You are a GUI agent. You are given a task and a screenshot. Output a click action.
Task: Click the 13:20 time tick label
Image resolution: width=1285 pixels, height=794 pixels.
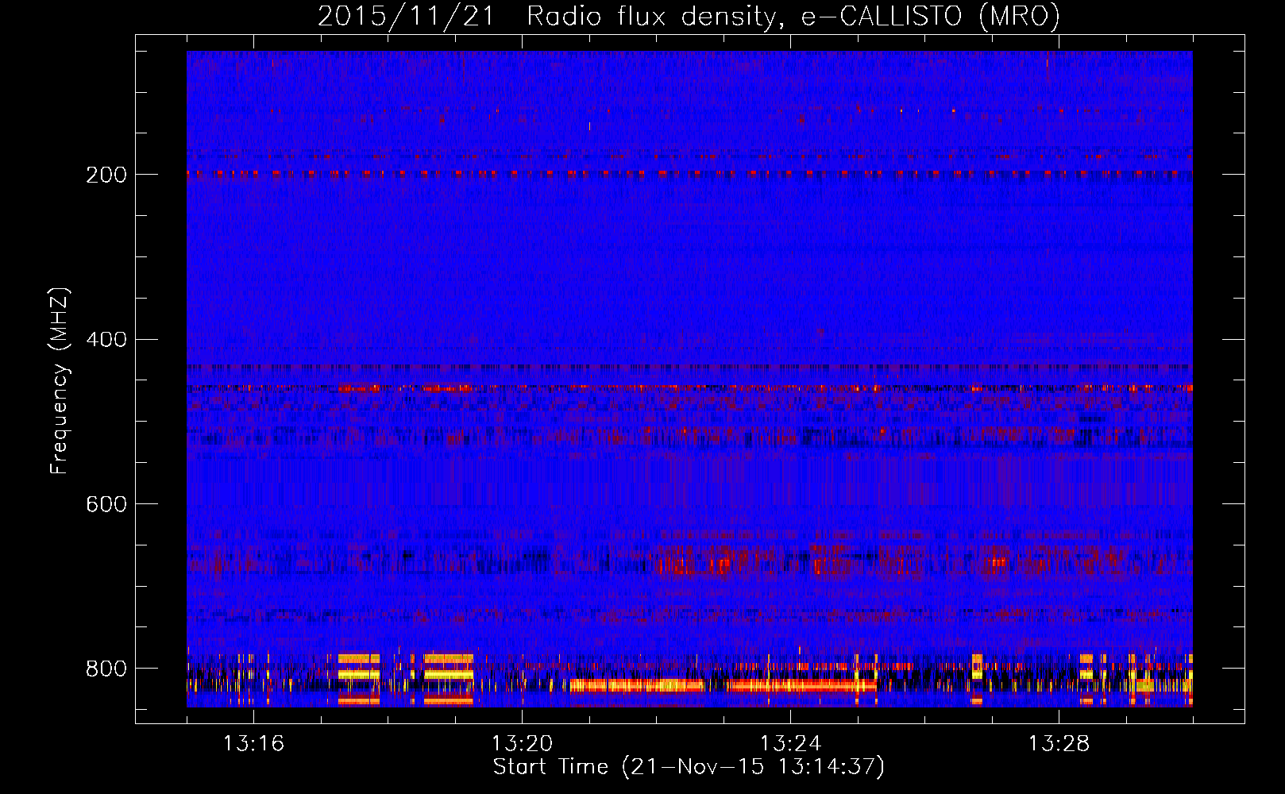coord(522,744)
